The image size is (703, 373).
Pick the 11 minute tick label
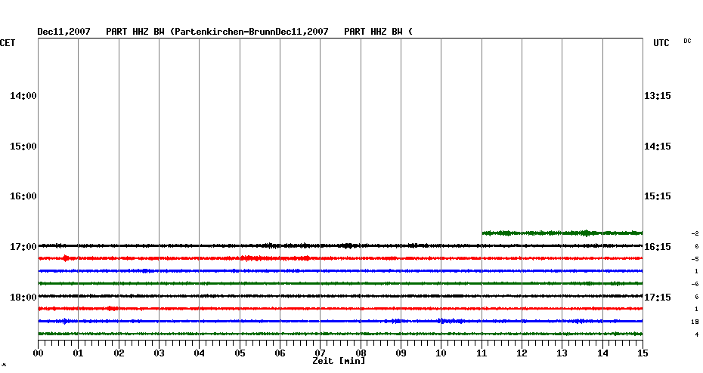click(x=482, y=353)
